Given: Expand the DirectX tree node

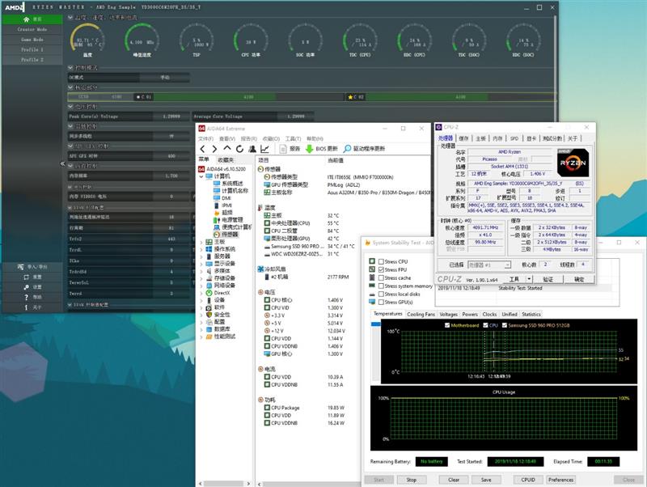Looking at the screenshot, I should tap(201, 293).
